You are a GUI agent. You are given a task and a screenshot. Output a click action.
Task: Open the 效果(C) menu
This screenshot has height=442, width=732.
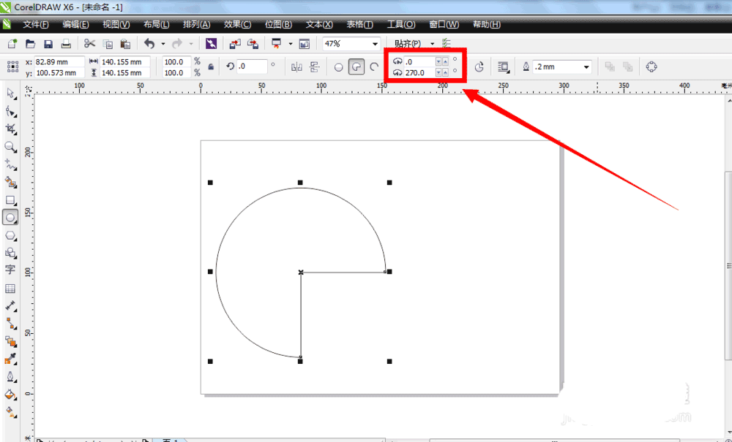coord(237,24)
